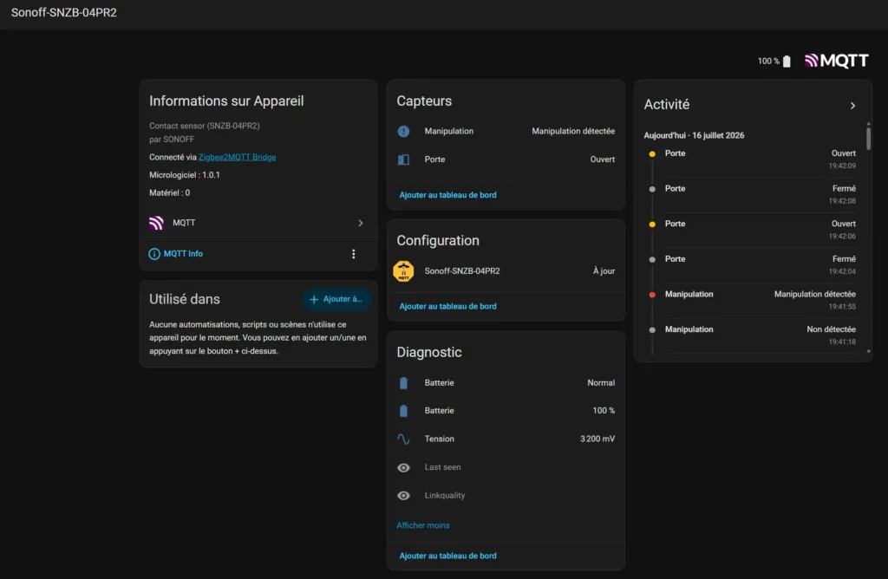Screen dimensions: 888x579
Task: Open the three-dot menu next to MQTT Info
Action: click(354, 254)
